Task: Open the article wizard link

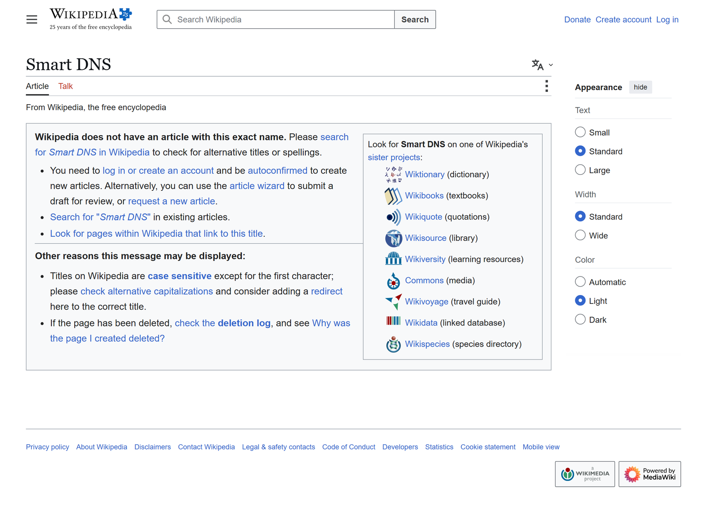Action: point(257,186)
